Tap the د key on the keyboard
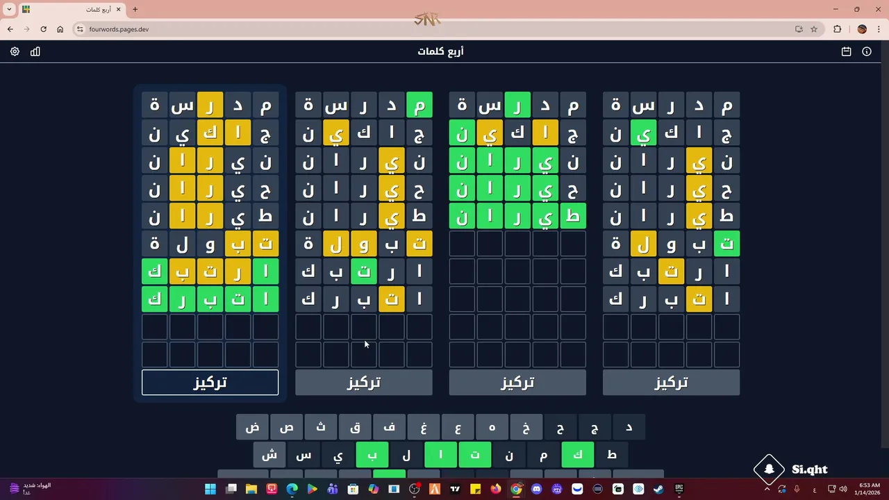The width and height of the screenshot is (889, 500). click(629, 427)
